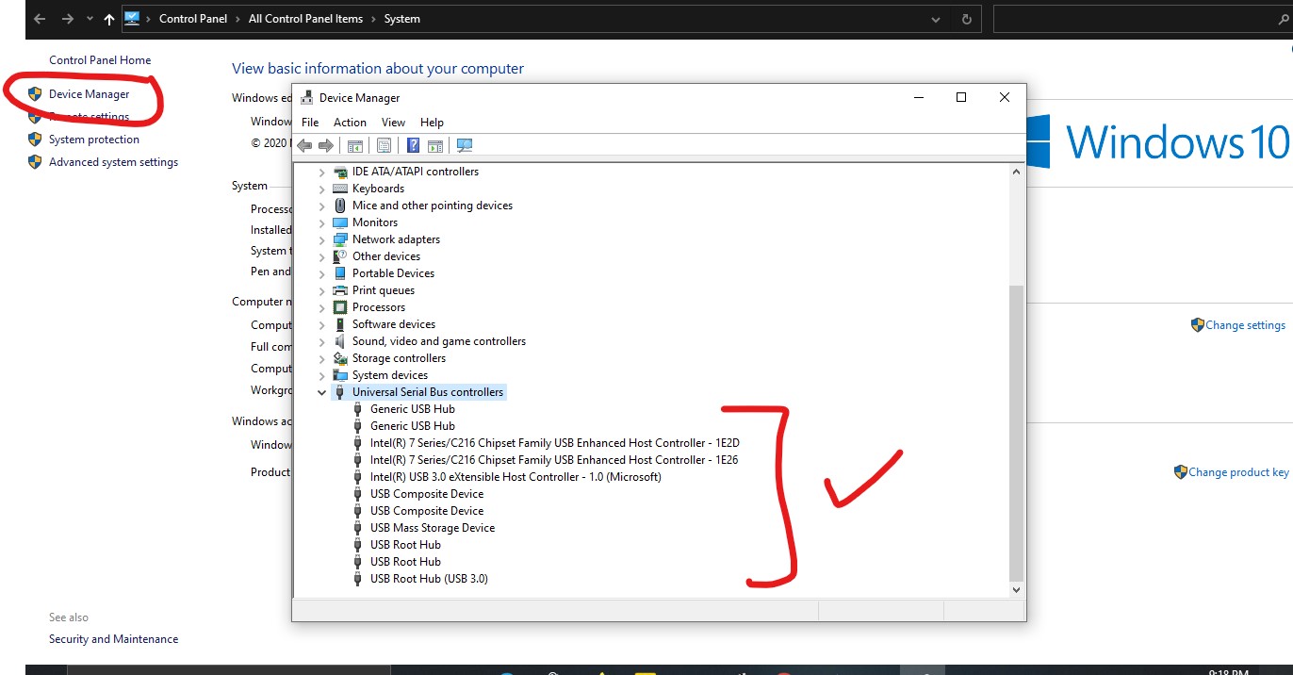The image size is (1293, 675).
Task: Select the Enhanced Host Controller - 1E26 entry
Action: point(554,460)
